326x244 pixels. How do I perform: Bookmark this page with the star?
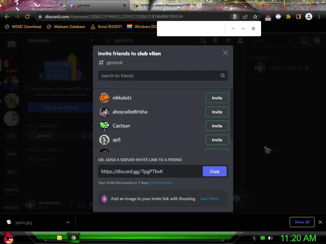pyautogui.click(x=255, y=17)
